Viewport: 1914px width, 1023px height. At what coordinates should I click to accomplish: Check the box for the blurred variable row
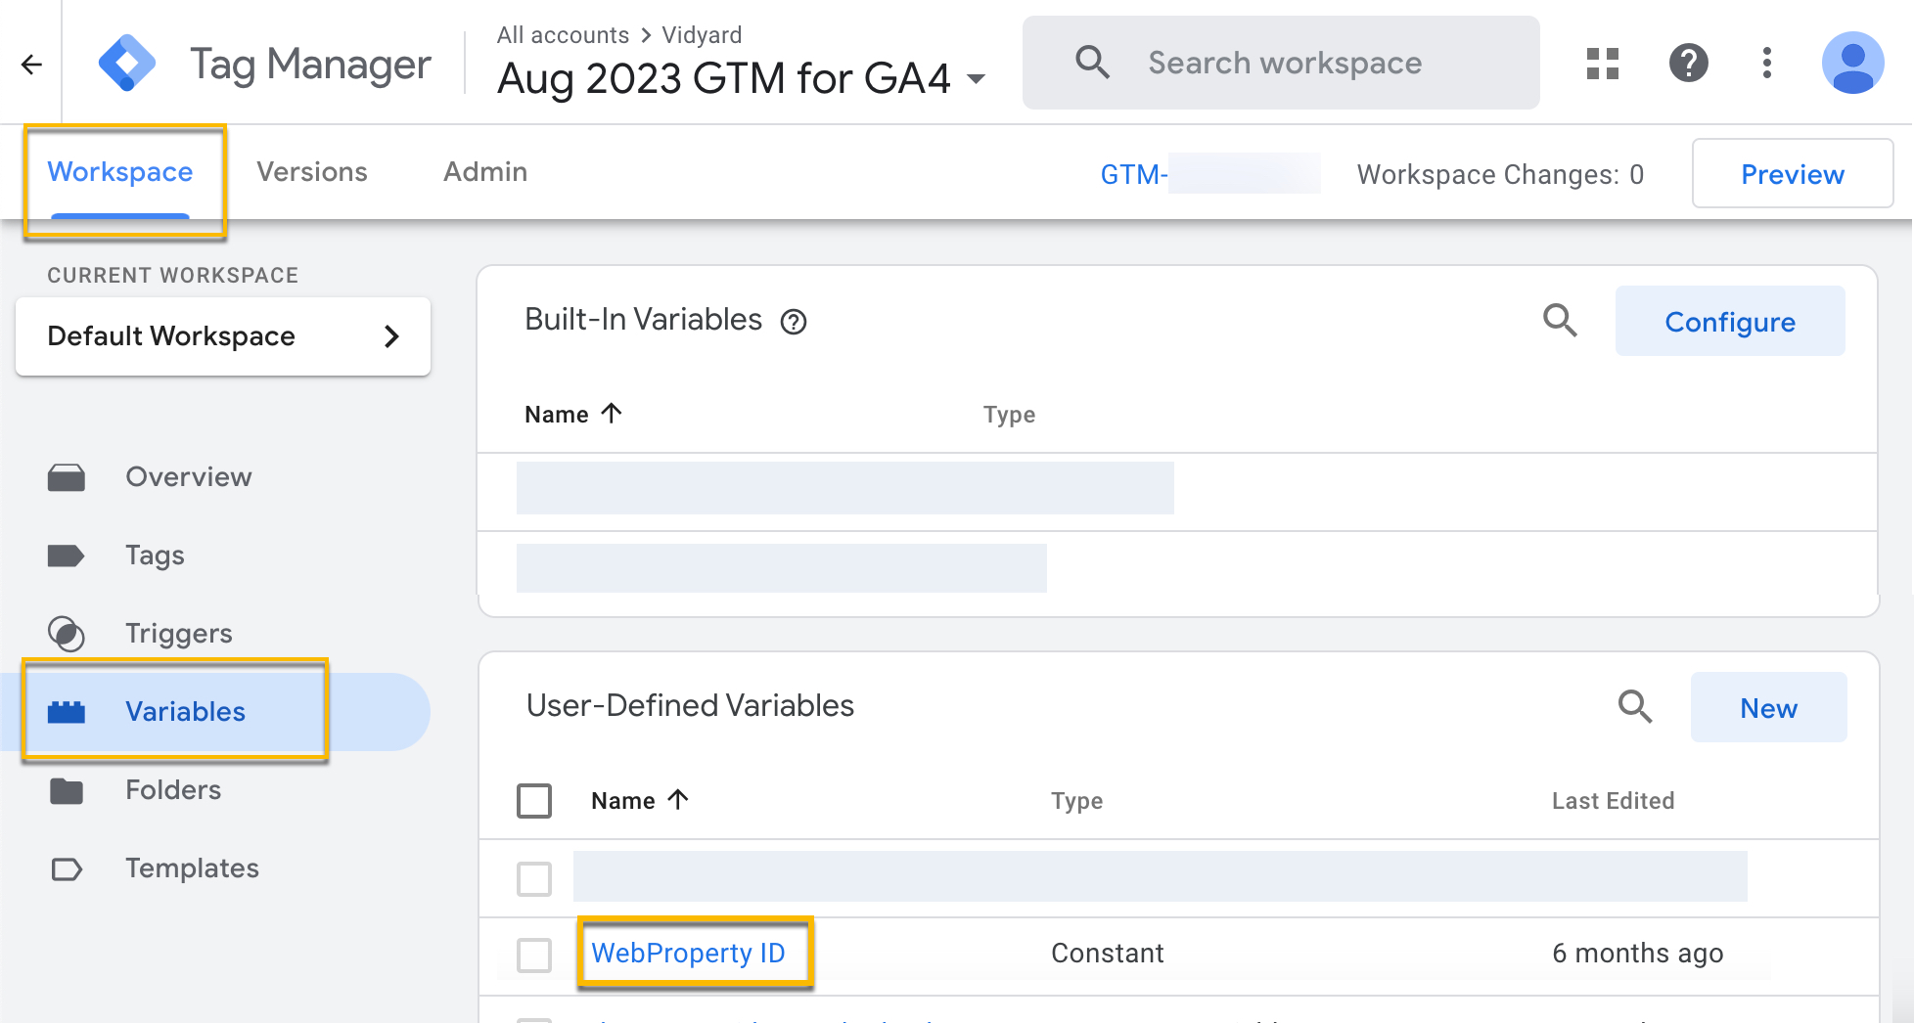tap(534, 878)
